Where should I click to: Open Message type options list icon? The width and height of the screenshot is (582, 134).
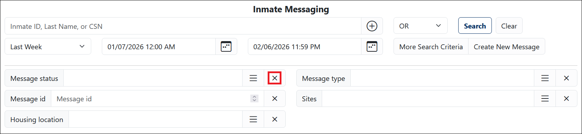pos(545,78)
